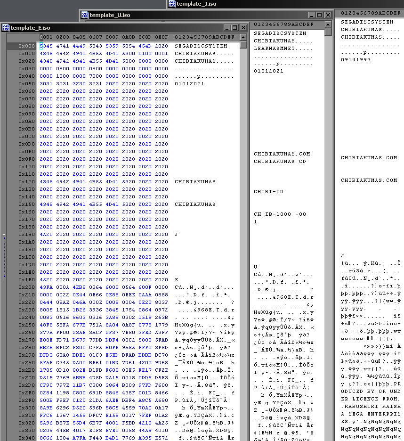Click the 0E0F column header in template_E.iso
Screen dimensions: 404x441
pos(162,37)
